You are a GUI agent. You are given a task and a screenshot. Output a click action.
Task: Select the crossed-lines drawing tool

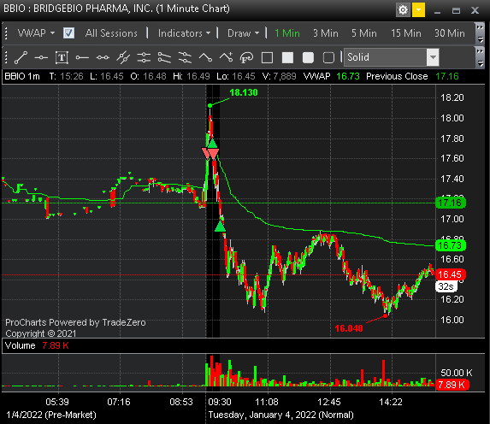point(123,57)
